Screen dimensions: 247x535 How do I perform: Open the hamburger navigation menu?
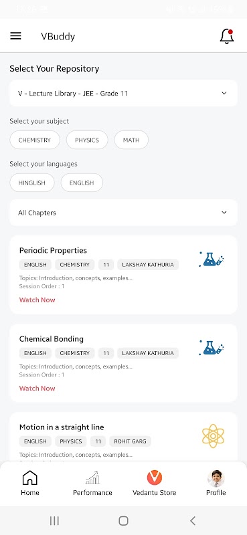point(15,36)
